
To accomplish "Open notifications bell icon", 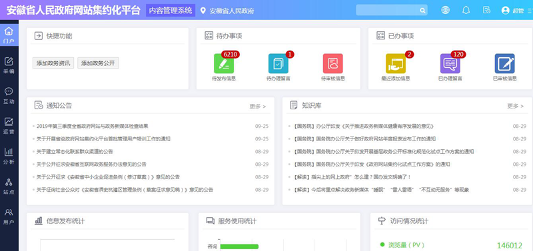I will [x=466, y=10].
